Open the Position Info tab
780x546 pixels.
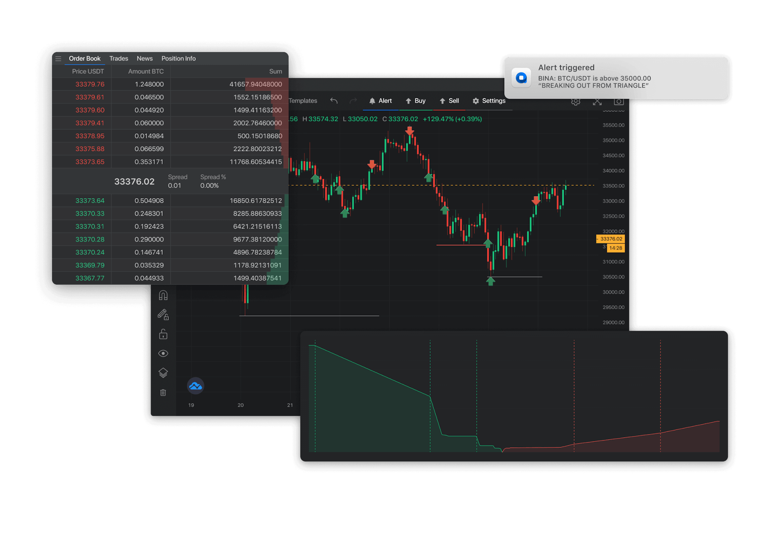click(179, 58)
